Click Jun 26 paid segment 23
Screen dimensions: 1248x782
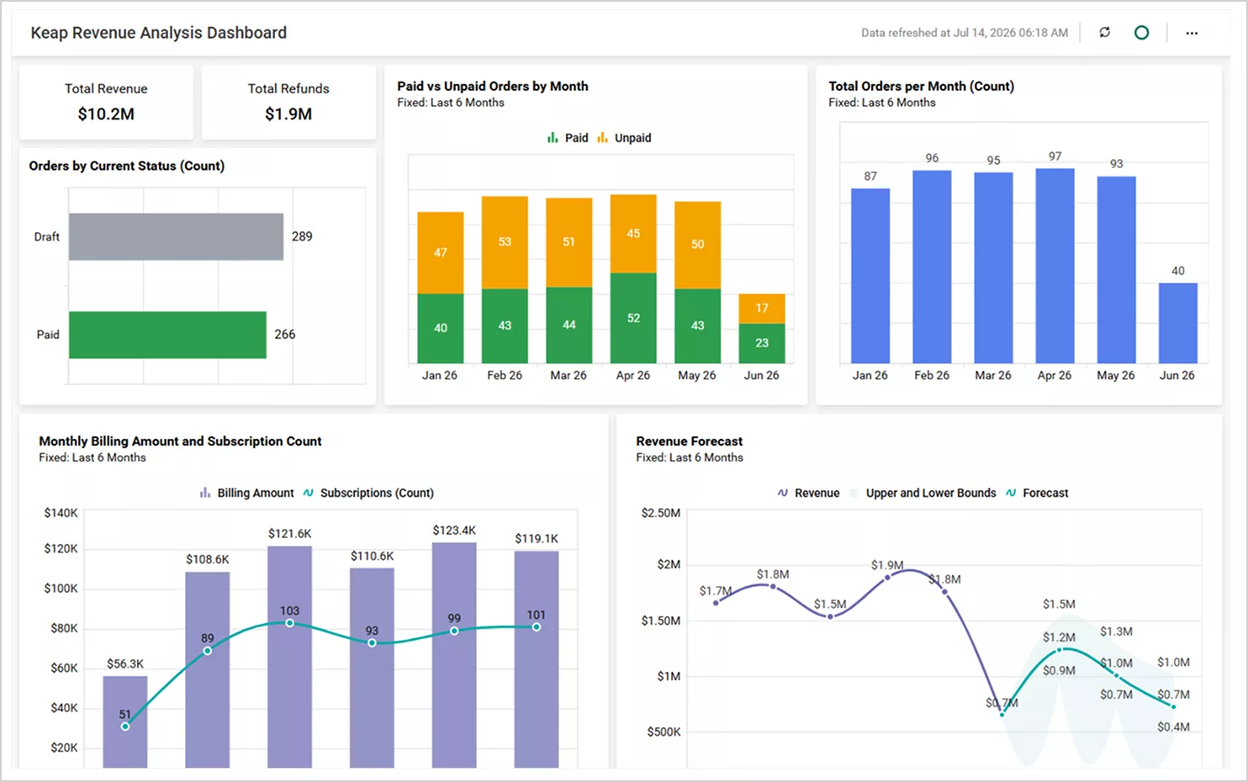click(x=762, y=343)
